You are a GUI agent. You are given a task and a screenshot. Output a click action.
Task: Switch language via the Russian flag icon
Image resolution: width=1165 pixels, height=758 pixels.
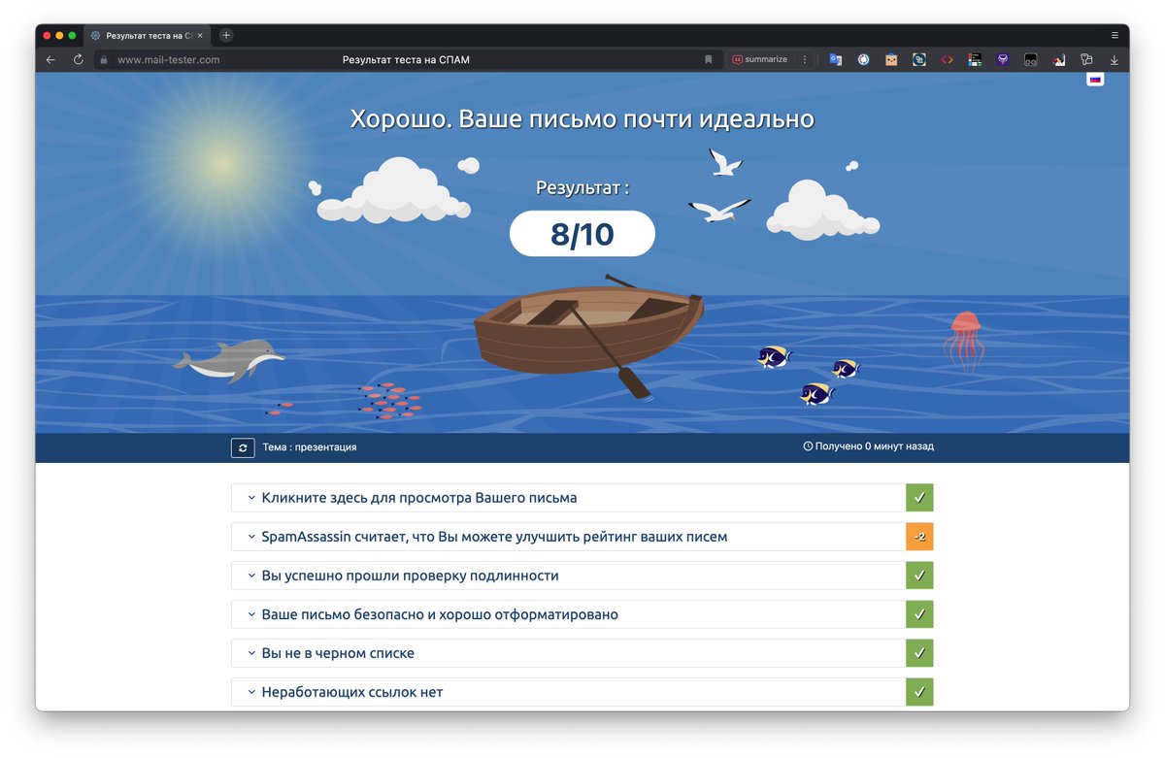point(1095,80)
